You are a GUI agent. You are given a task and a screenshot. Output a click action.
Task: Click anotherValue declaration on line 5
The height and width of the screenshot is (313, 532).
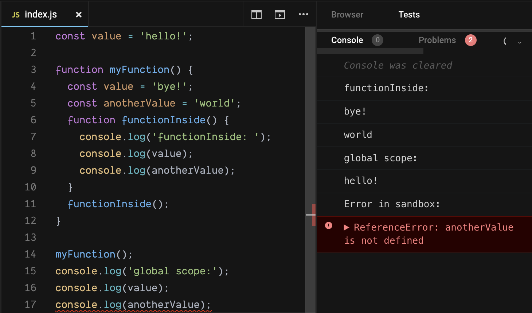139,103
